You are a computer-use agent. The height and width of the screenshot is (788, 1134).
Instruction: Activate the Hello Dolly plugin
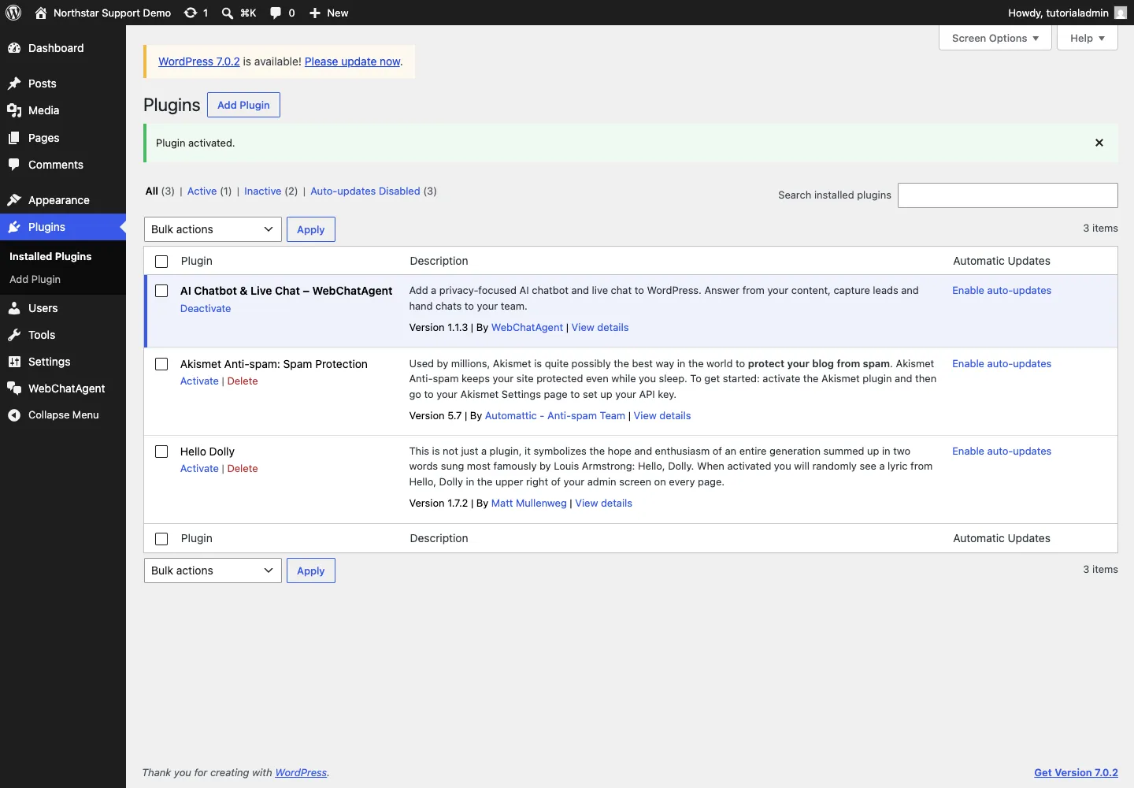pos(199,468)
